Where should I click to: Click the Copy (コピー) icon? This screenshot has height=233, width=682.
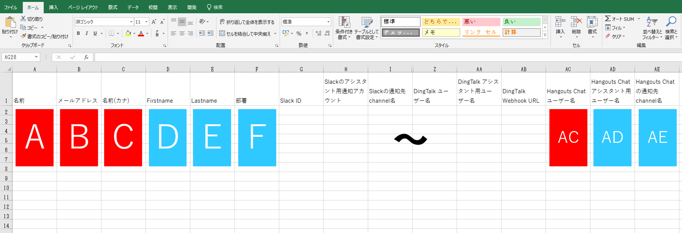pyautogui.click(x=23, y=28)
